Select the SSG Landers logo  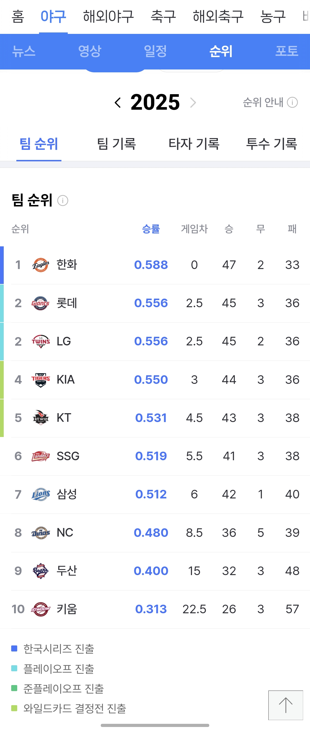pos(40,456)
